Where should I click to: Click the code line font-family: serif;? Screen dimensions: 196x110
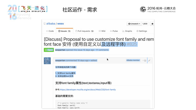click(66, 105)
